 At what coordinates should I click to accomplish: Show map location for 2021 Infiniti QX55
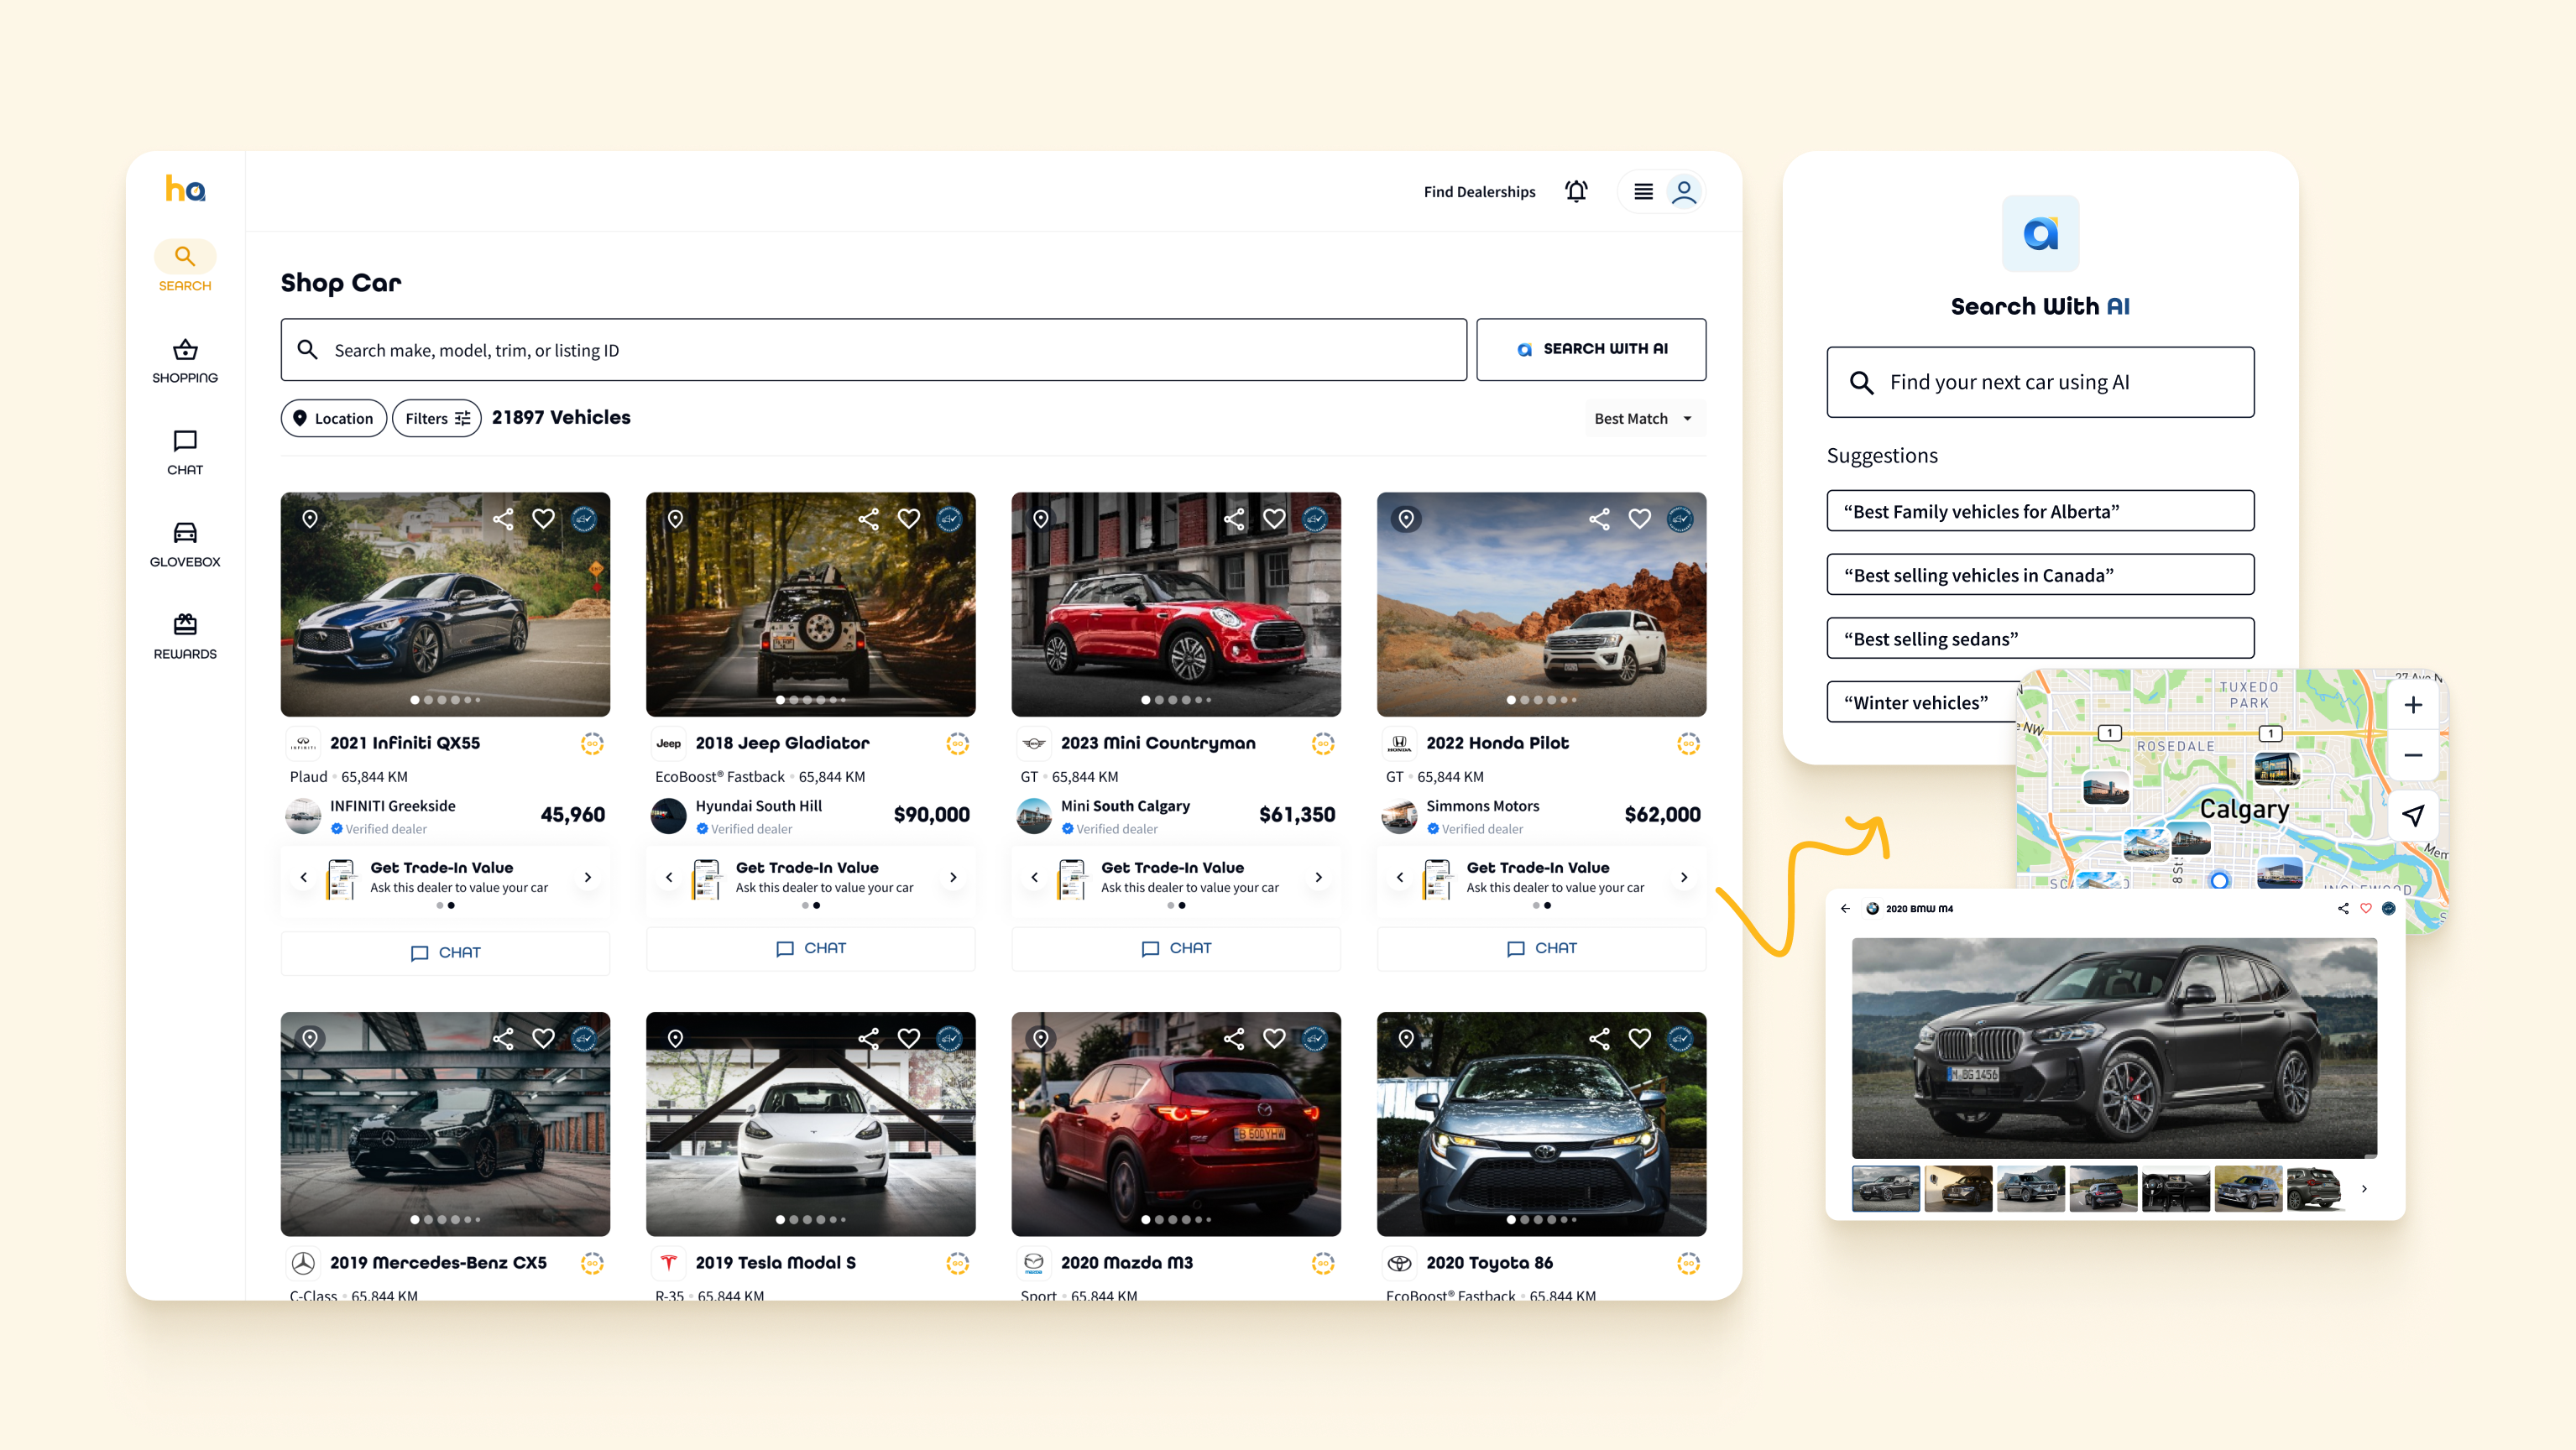pyautogui.click(x=310, y=518)
